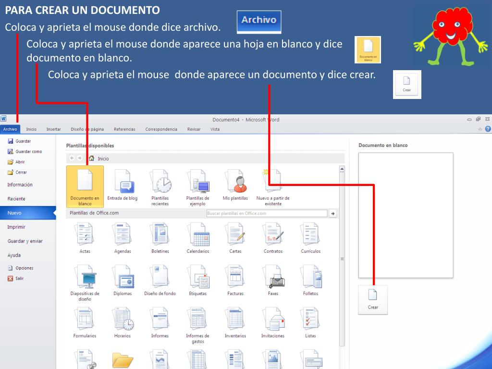Open the Entrada de blog template
This screenshot has width=492, height=369.
point(123,185)
